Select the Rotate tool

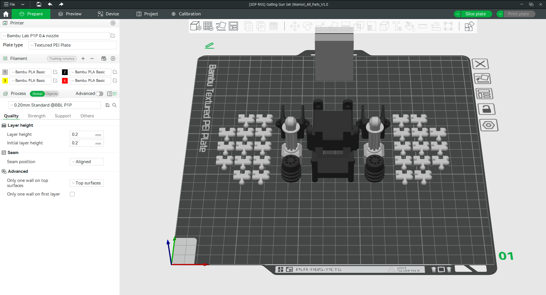tap(307, 26)
